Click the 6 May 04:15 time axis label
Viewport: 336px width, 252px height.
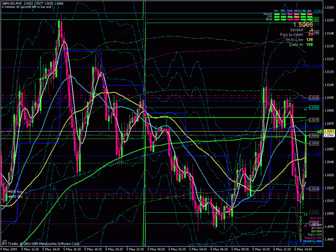[198, 249]
